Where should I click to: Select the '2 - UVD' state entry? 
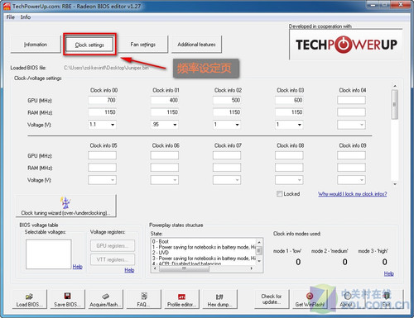point(161,253)
